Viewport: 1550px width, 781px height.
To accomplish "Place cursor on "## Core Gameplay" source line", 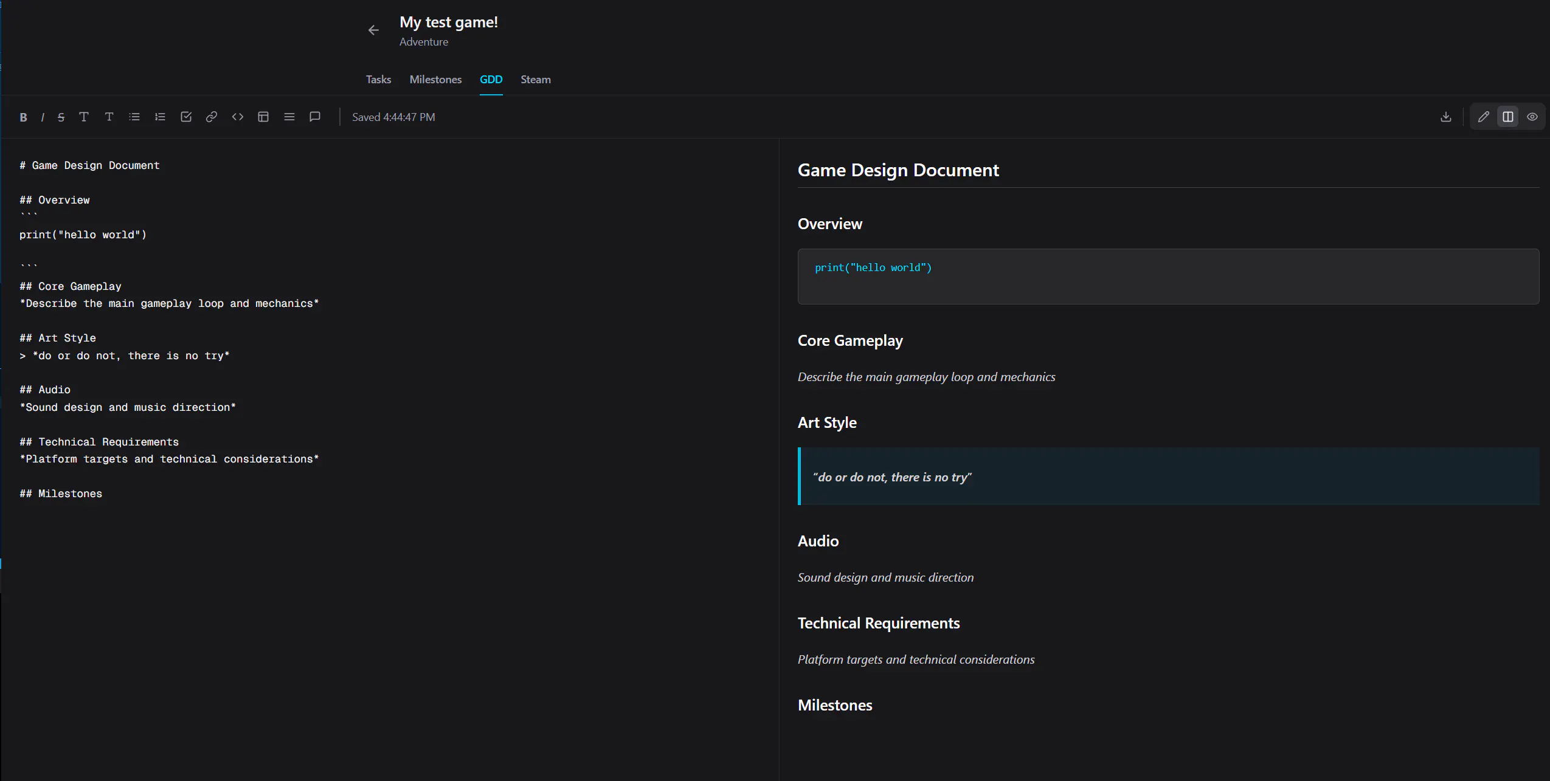I will tap(71, 286).
